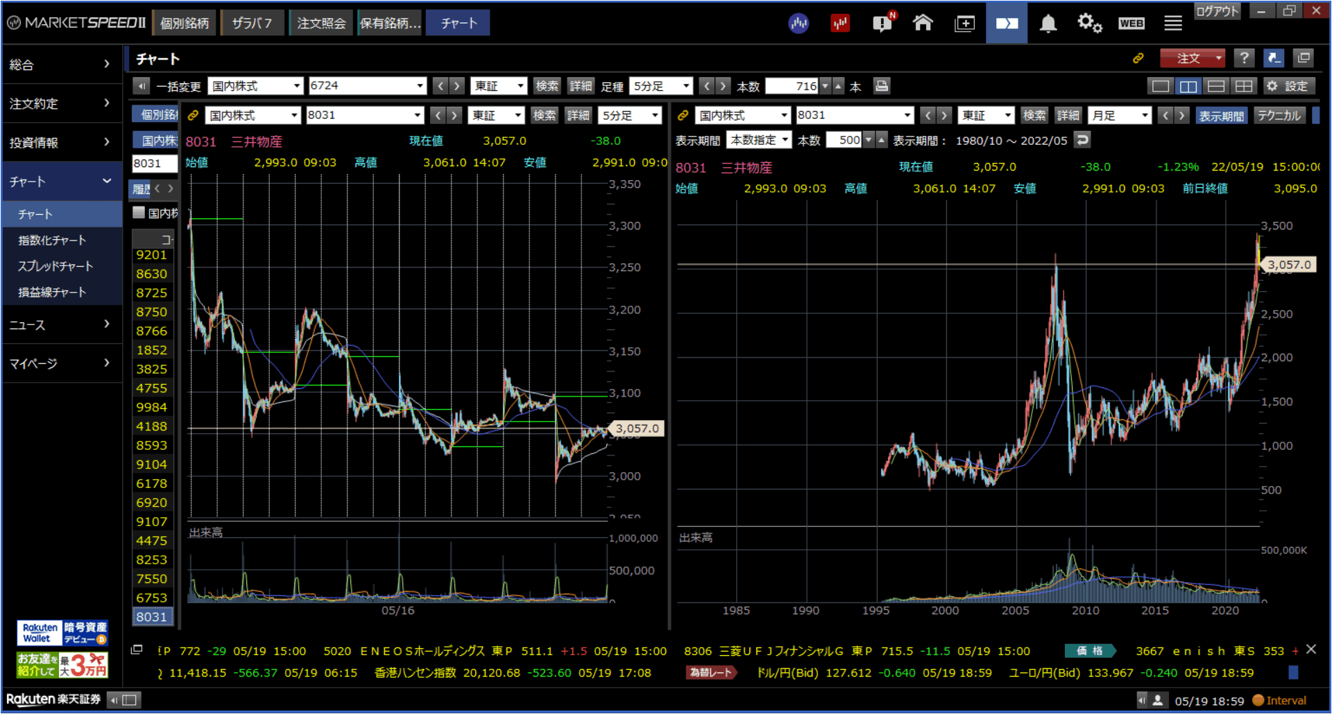Click the link icon of the left 5分足 chart
The width and height of the screenshot is (1332, 714).
[194, 115]
